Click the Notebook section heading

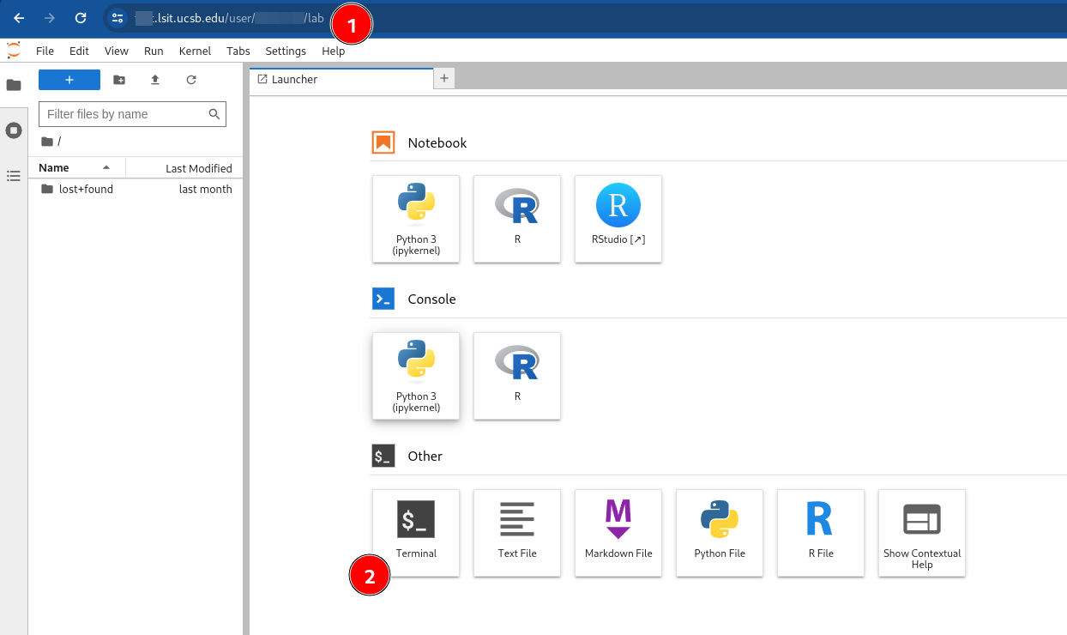[x=437, y=143]
